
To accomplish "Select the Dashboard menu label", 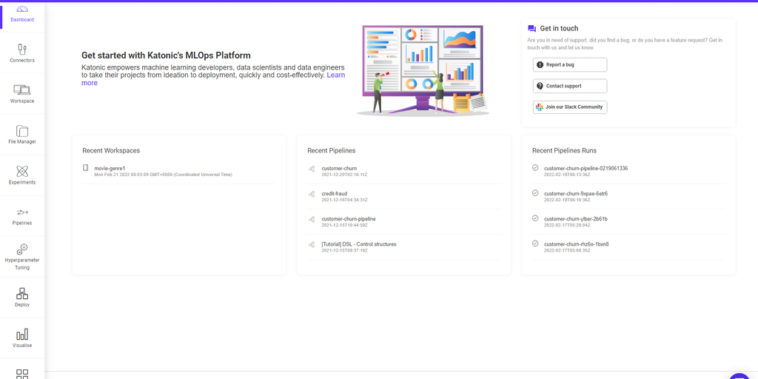I will coord(22,20).
